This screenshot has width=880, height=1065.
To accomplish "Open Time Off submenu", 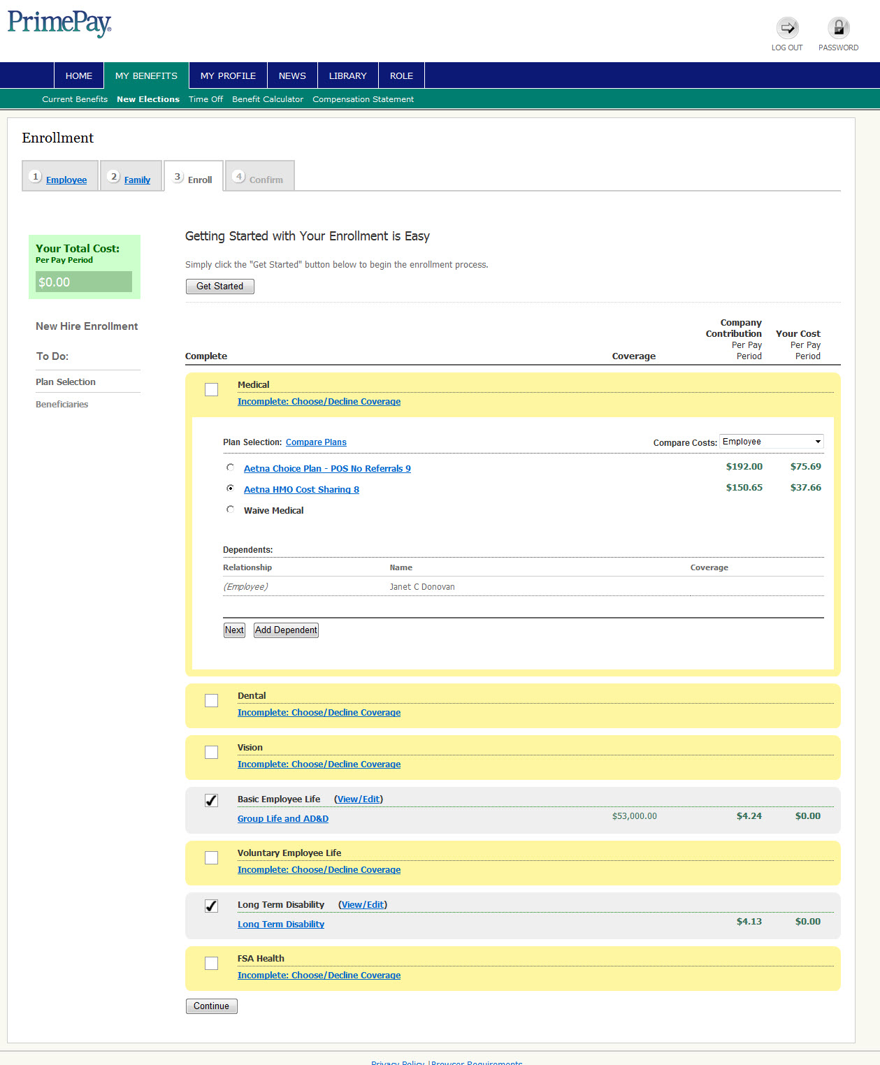I will pyautogui.click(x=205, y=99).
